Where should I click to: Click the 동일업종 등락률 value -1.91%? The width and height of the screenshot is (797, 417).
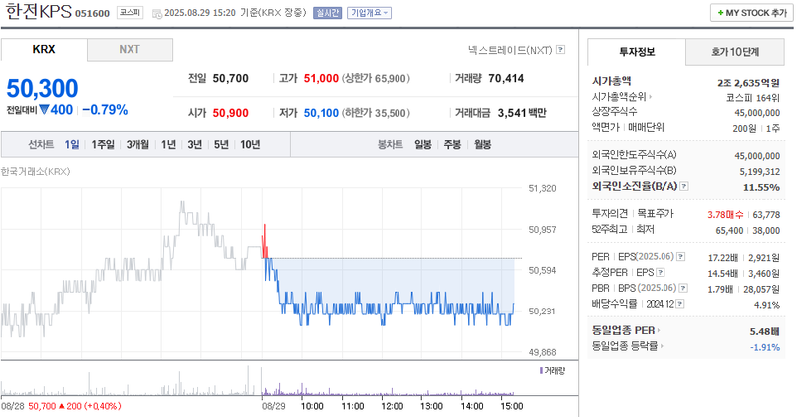765,348
